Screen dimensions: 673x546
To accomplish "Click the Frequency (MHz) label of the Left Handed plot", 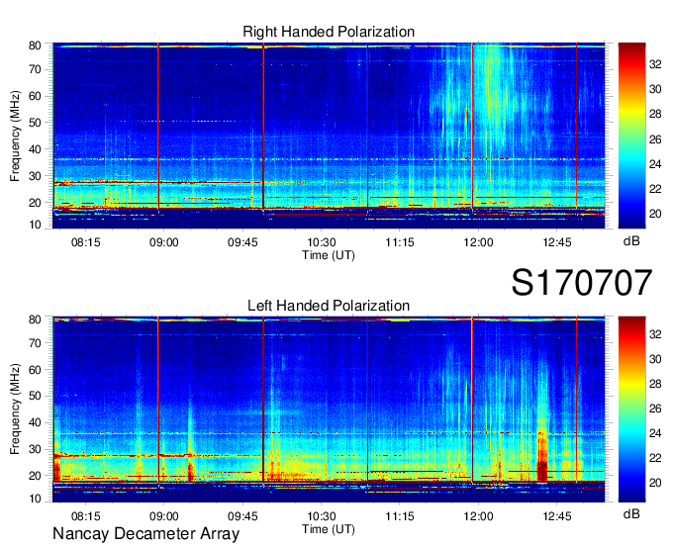I will (15, 409).
